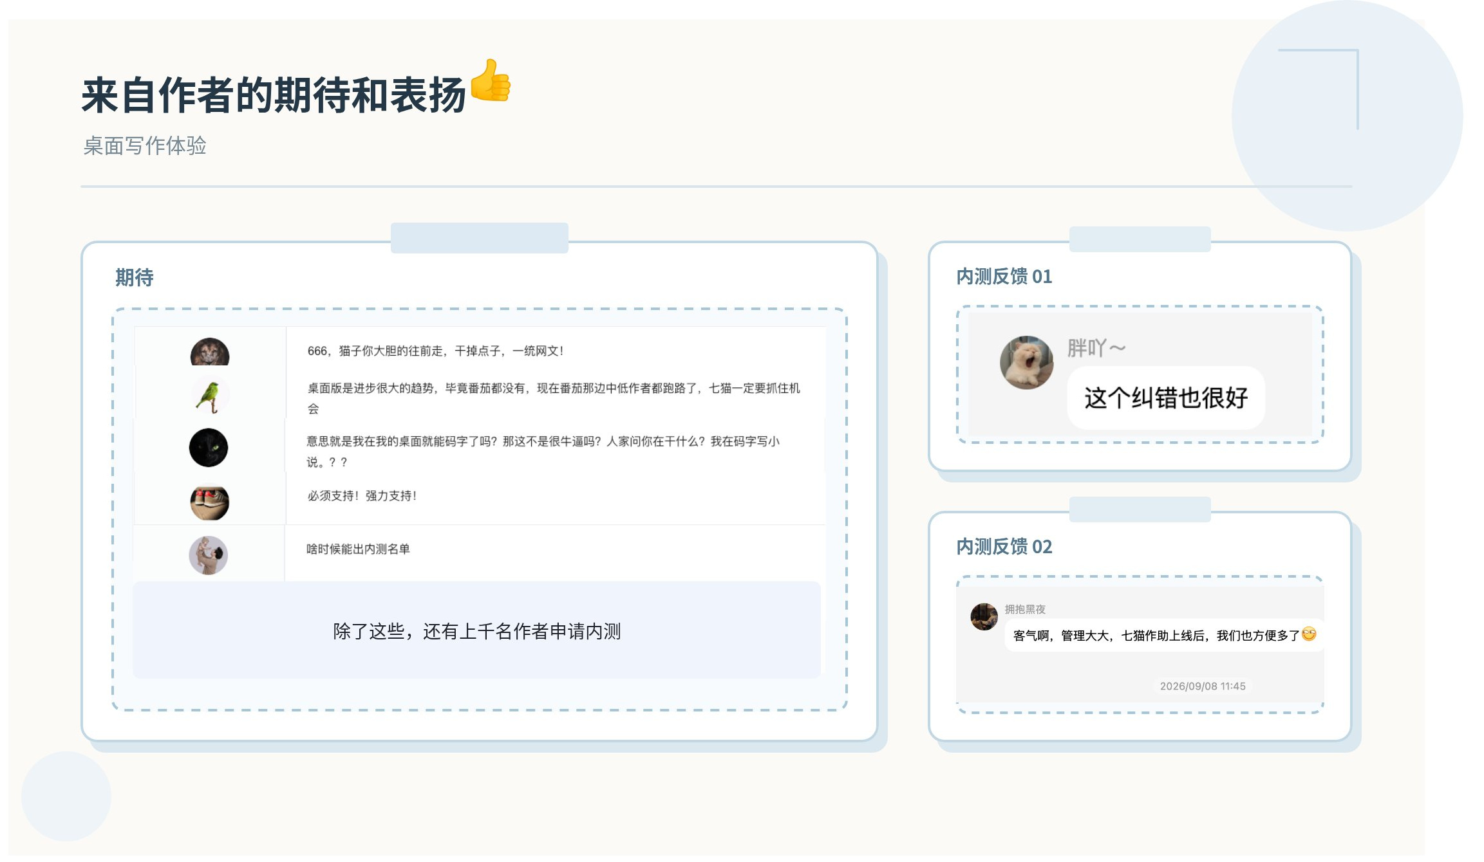This screenshot has width=1484, height=862.
Task: Click the username 胖吖～
Action: click(1096, 348)
